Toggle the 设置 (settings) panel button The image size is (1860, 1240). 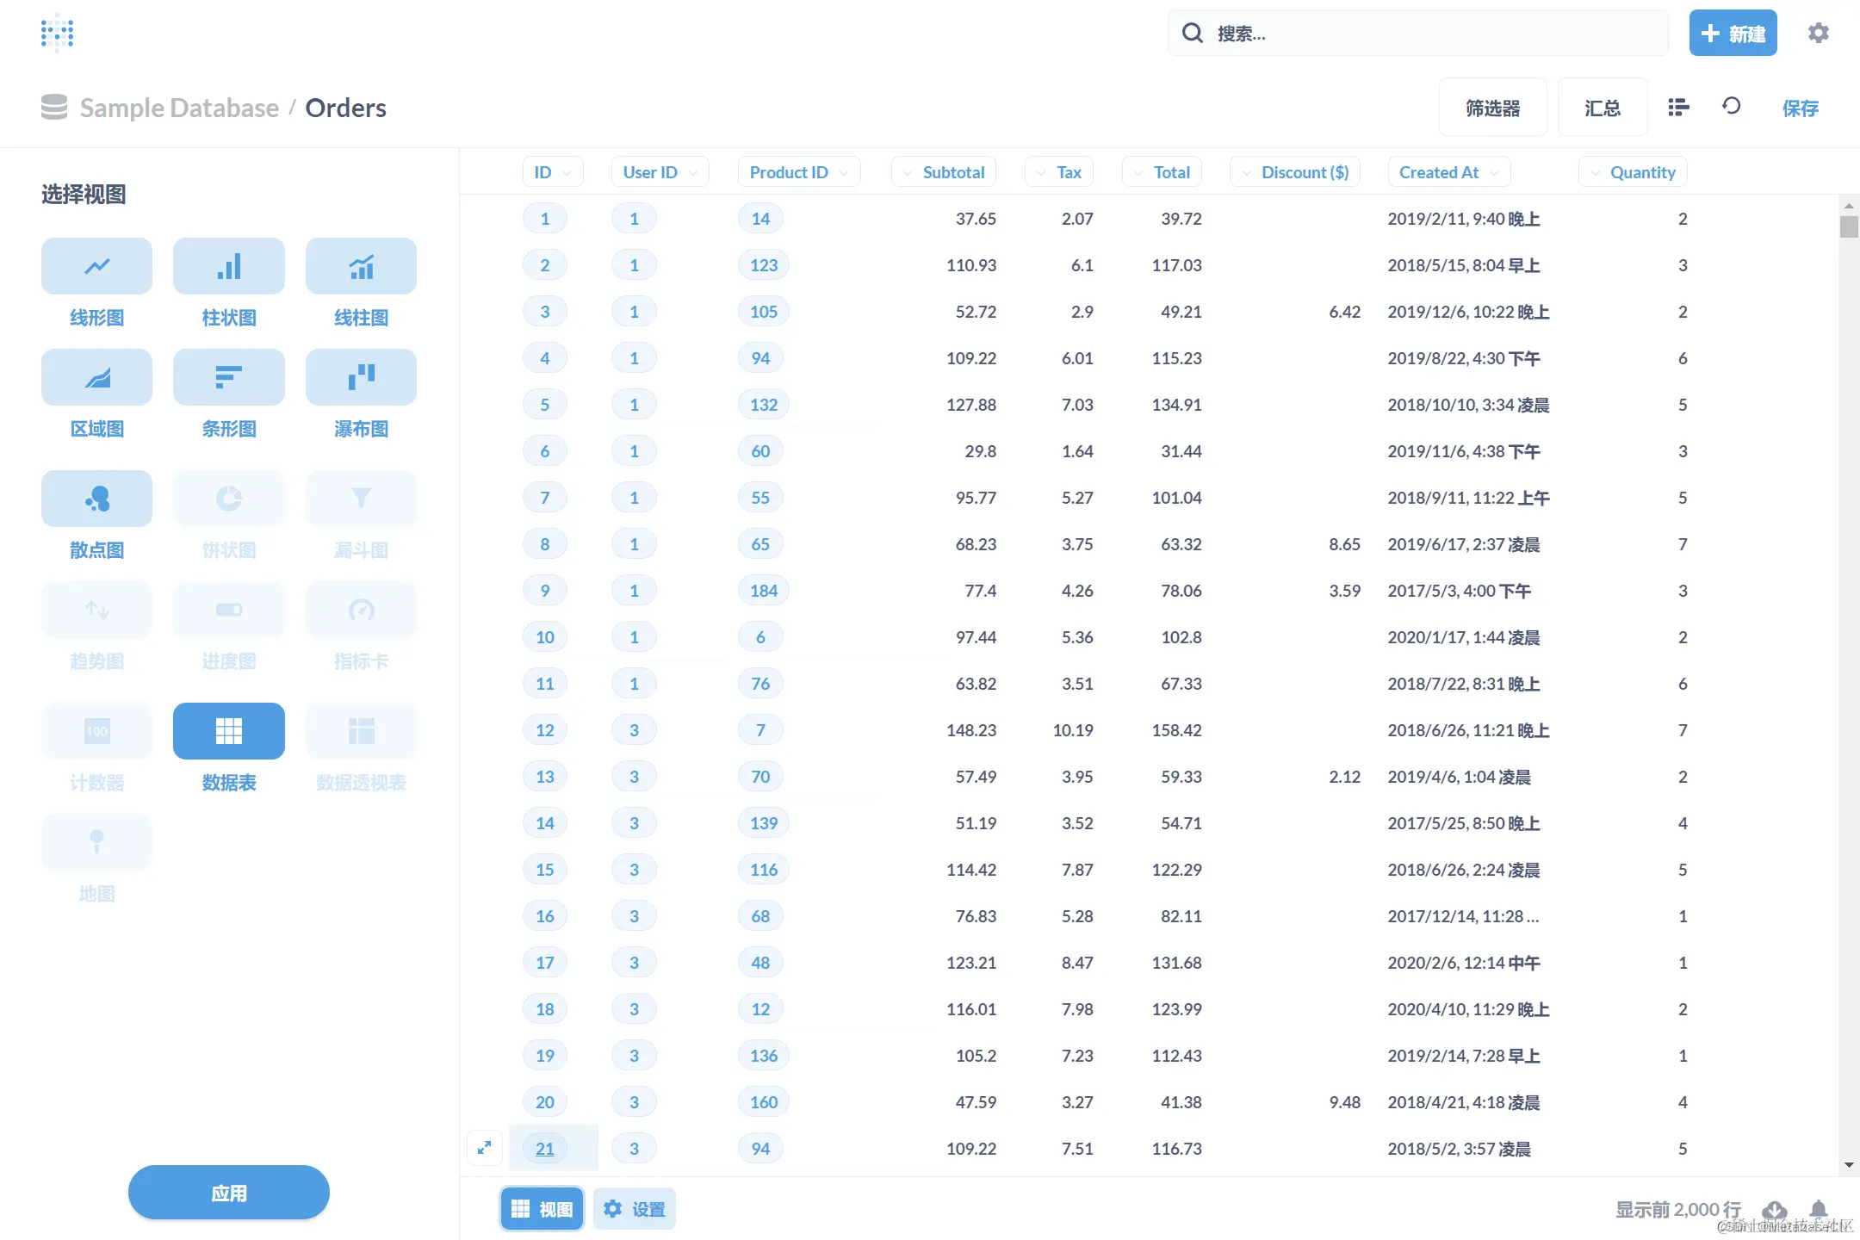pos(635,1209)
